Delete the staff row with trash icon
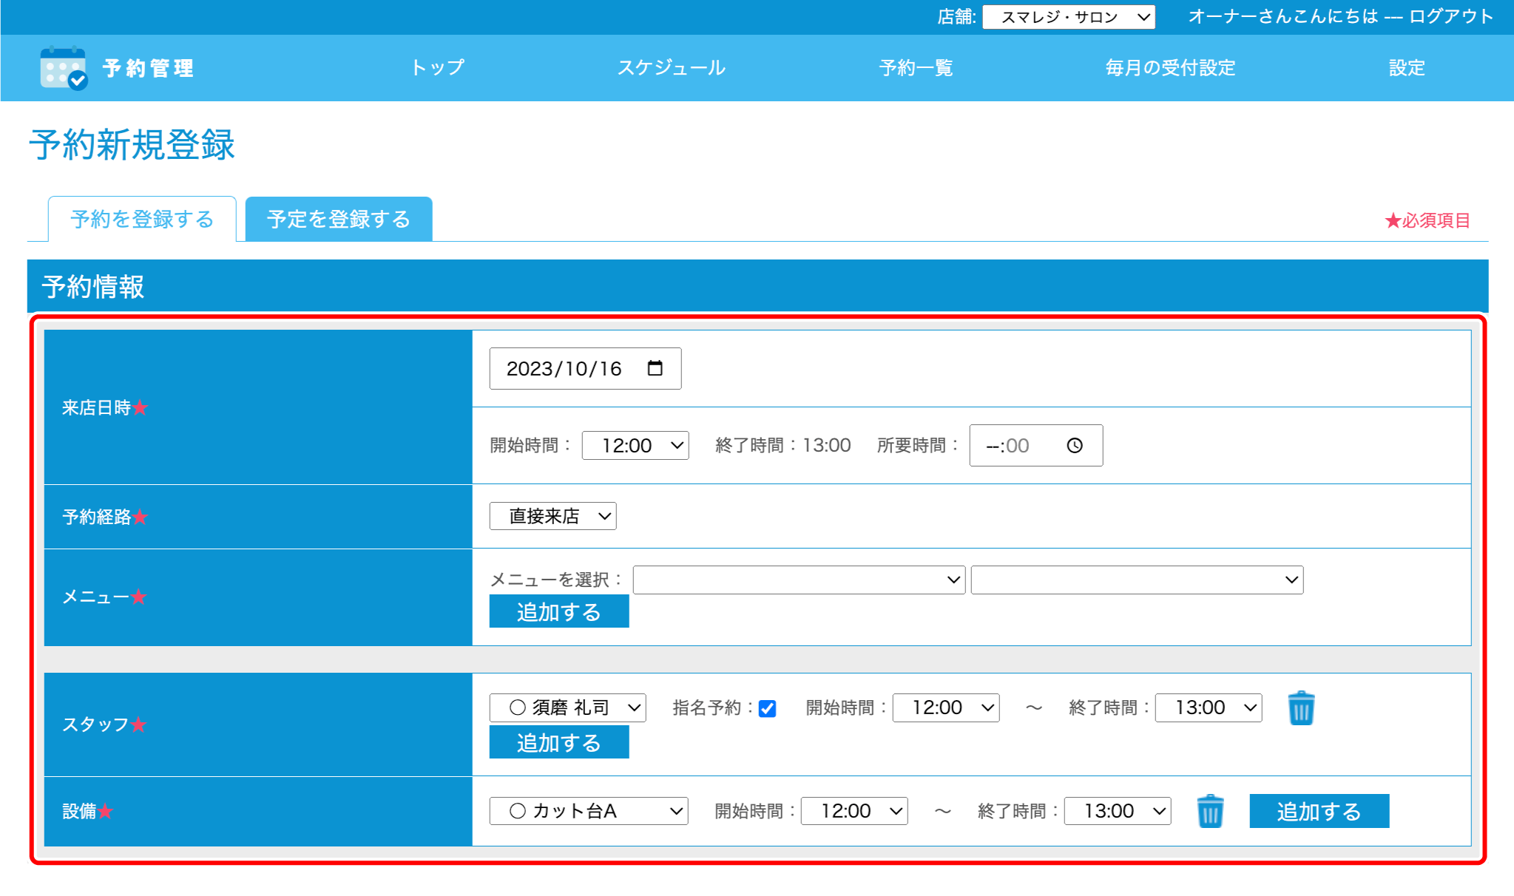The height and width of the screenshot is (896, 1514). (x=1301, y=708)
